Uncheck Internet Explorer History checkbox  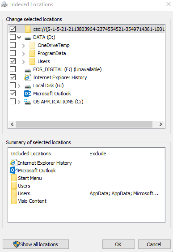click(x=13, y=77)
